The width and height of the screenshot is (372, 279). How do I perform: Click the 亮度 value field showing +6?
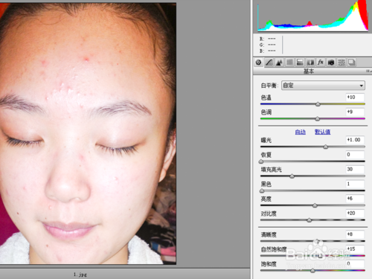coord(355,199)
